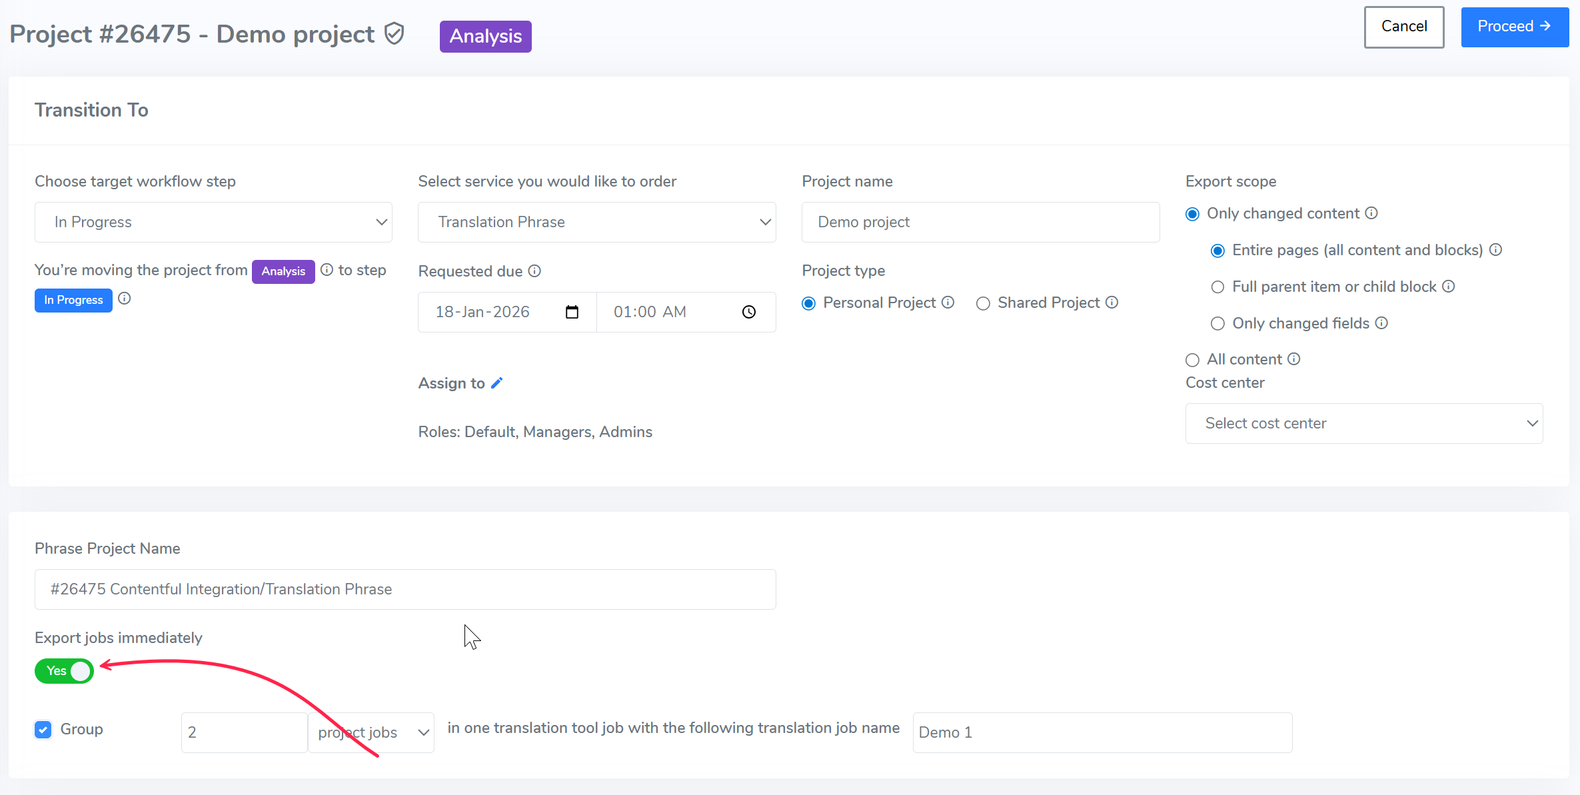
Task: Click the Analysis status badge in header
Action: (x=485, y=36)
